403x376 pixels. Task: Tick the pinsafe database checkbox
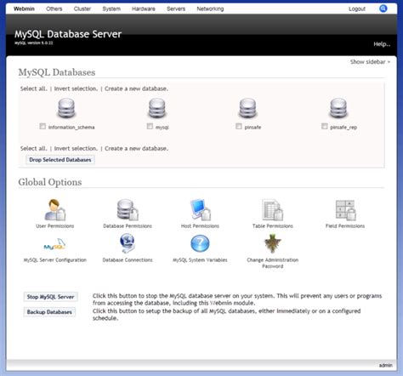pyautogui.click(x=239, y=126)
